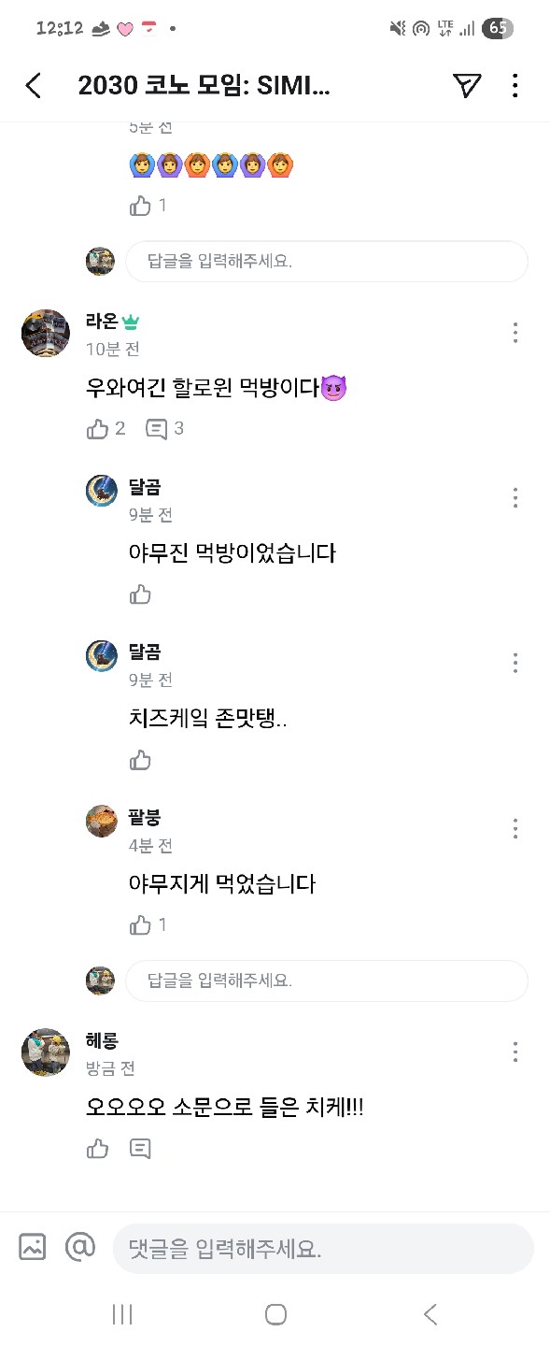Viewport: 550px width, 1346px height.
Task: Open the options menu for 혜롱's comment
Action: (x=515, y=1052)
